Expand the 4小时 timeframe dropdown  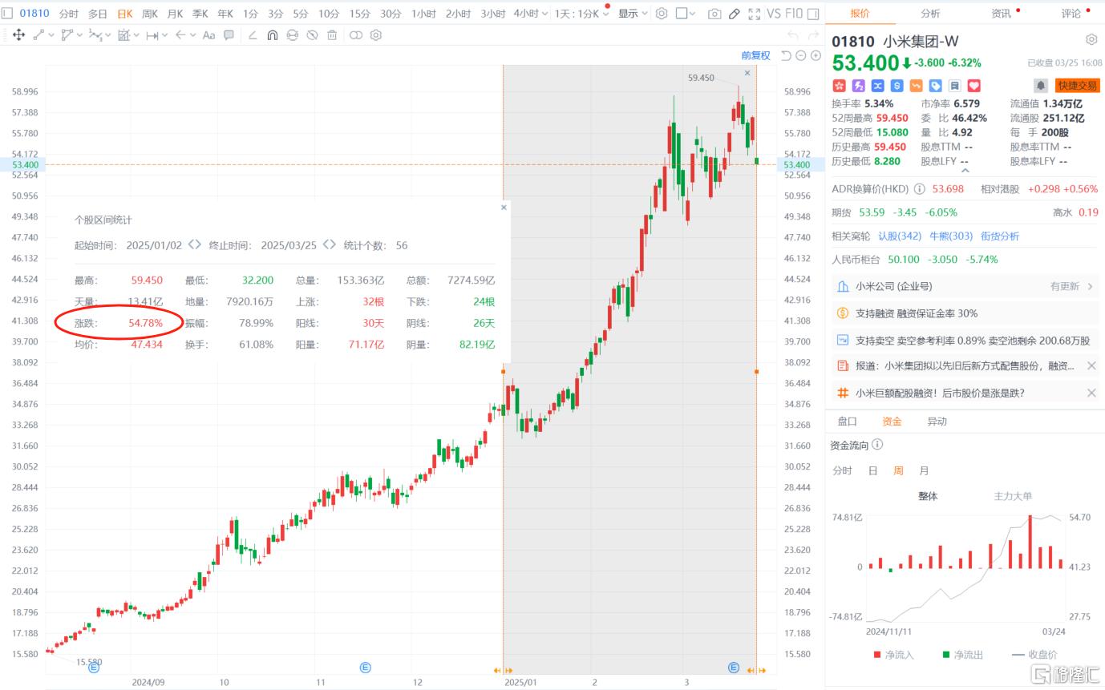click(531, 14)
